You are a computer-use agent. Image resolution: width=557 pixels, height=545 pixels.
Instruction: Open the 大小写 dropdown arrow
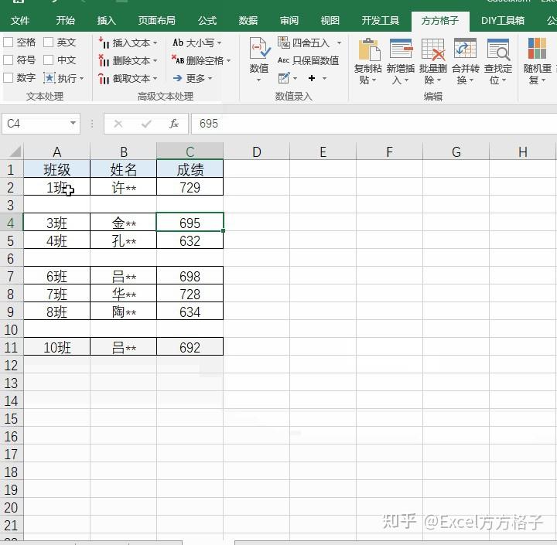pos(219,43)
